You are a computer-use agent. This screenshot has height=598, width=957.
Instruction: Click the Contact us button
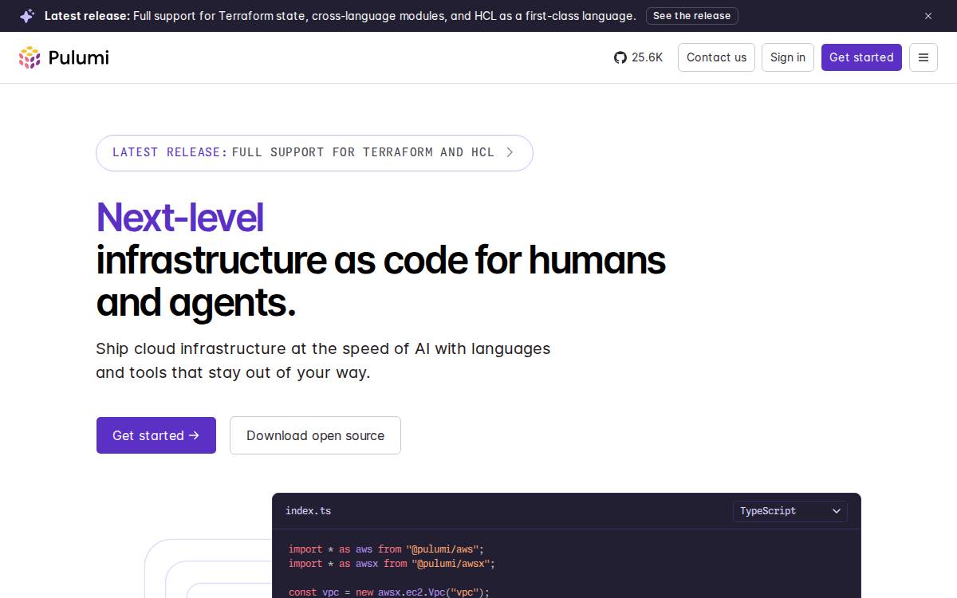(x=716, y=57)
